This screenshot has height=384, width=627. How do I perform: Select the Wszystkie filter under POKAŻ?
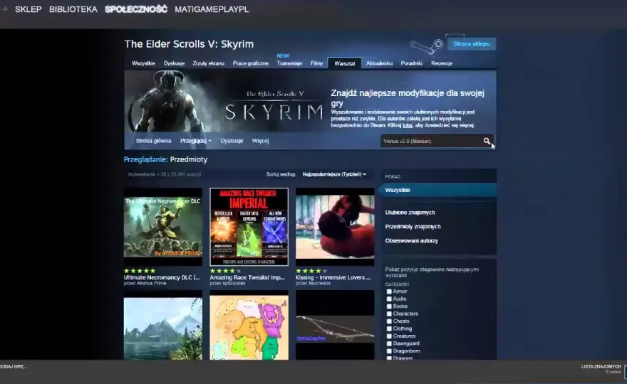click(438, 190)
